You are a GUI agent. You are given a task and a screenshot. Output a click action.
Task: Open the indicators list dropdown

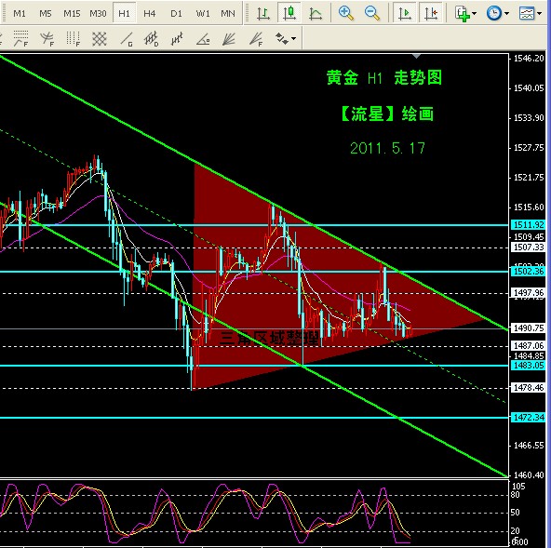(x=465, y=13)
